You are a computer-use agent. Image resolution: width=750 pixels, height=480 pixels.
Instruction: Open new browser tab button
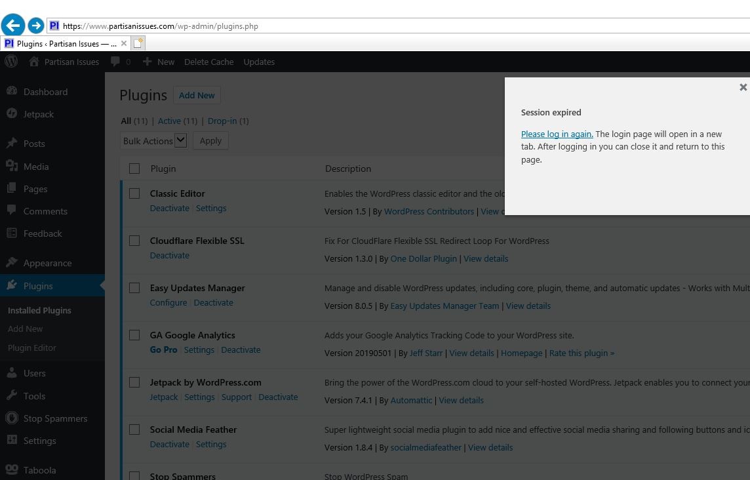tap(138, 43)
